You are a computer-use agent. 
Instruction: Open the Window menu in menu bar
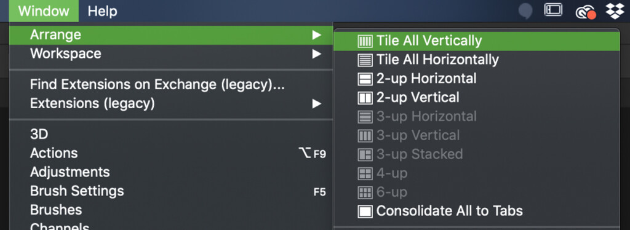pyautogui.click(x=44, y=11)
